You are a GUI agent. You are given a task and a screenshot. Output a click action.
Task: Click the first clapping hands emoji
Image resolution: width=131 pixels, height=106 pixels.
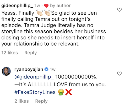click(x=40, y=13)
